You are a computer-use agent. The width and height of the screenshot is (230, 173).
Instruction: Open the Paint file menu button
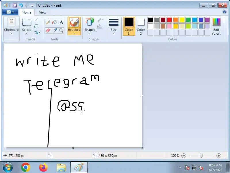pos(10,12)
